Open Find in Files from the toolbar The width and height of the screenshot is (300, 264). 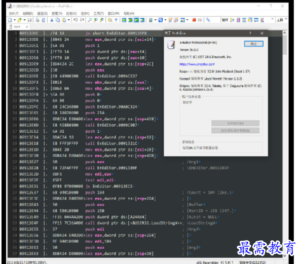coord(110,20)
